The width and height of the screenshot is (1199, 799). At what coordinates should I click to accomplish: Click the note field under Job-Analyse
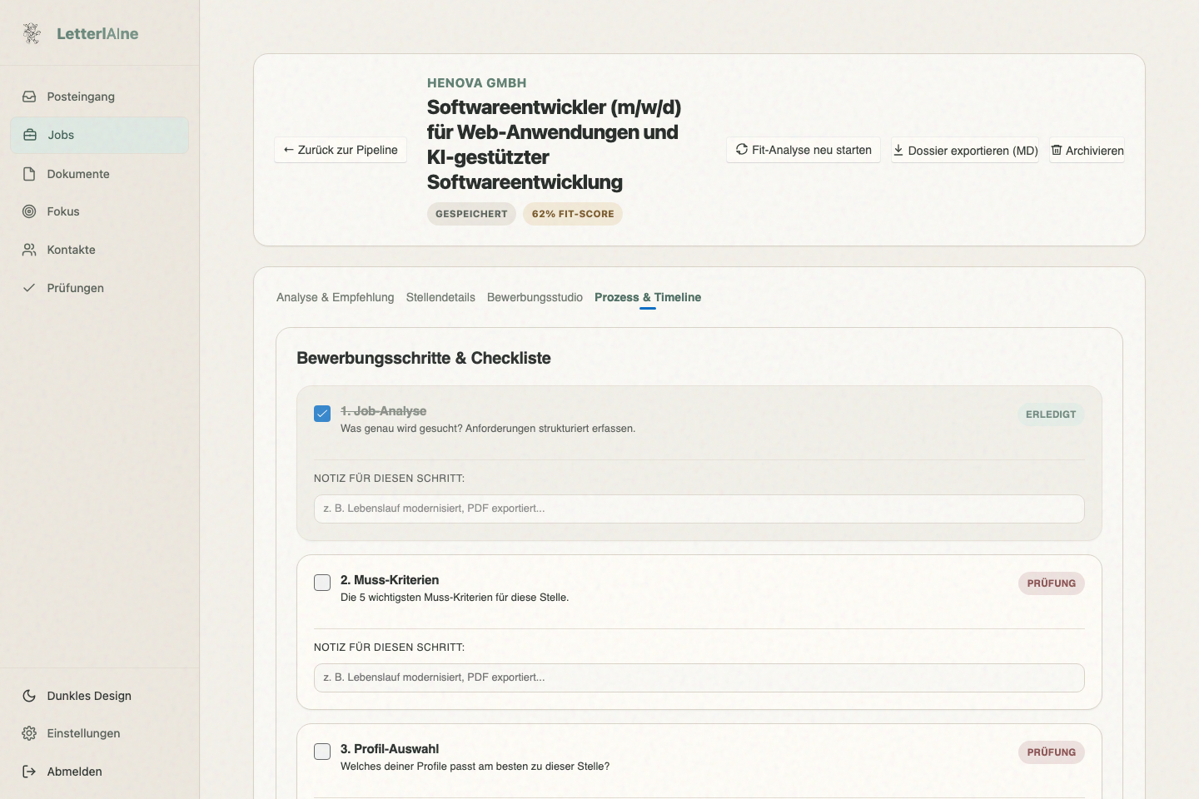699,509
